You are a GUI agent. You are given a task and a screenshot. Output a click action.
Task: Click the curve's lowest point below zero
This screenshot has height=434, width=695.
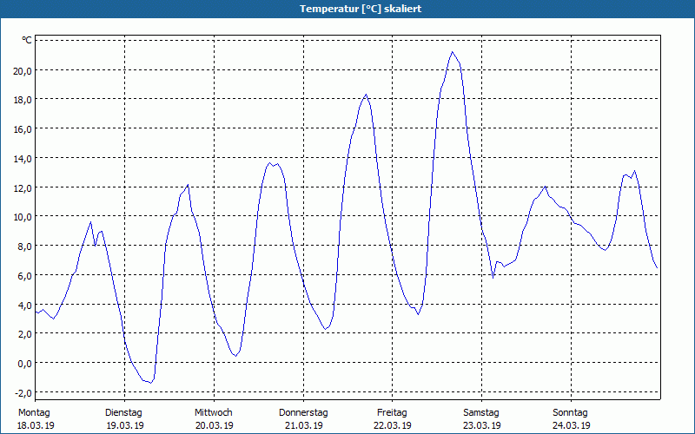pyautogui.click(x=151, y=382)
